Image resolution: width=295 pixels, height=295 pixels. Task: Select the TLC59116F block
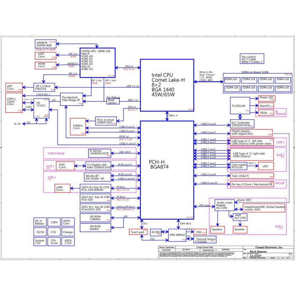240,105
